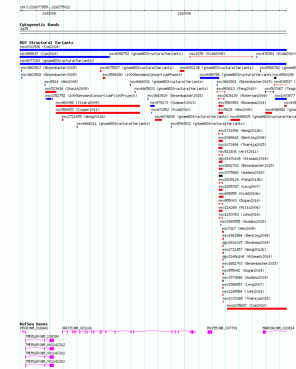The height and width of the screenshot is (369, 296).
Task: Open nsv4086925 gnomAD variant label
Action: [263, 117]
